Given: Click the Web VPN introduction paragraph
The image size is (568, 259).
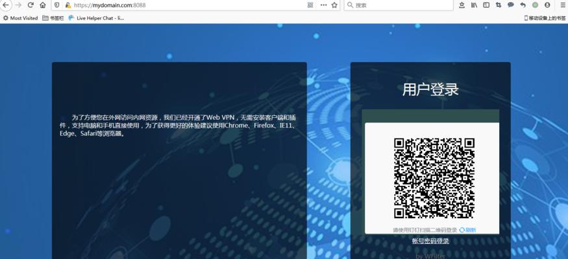Looking at the screenshot, I should click(179, 126).
